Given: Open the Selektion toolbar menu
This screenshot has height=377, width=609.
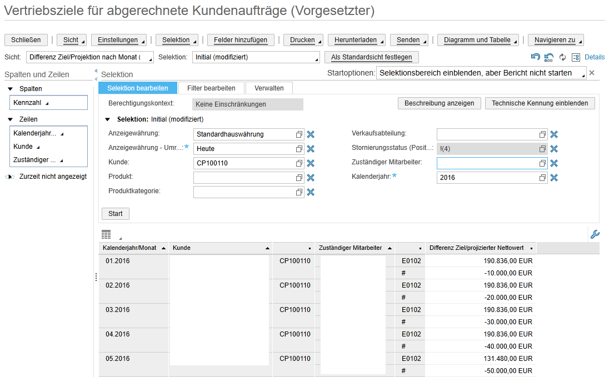Looking at the screenshot, I should click(x=177, y=40).
